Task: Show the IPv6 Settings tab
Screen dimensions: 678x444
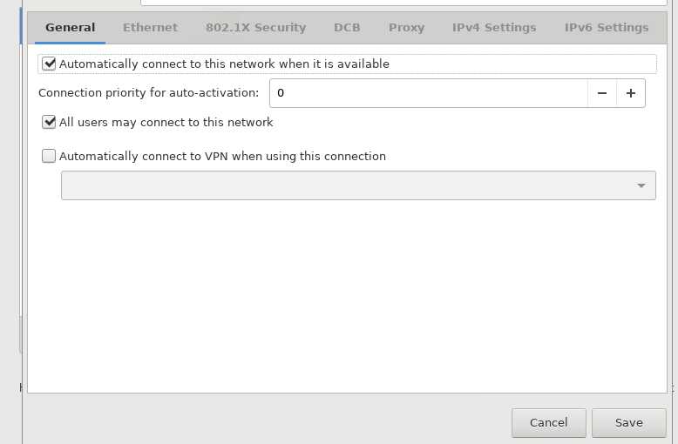Action: (x=607, y=28)
